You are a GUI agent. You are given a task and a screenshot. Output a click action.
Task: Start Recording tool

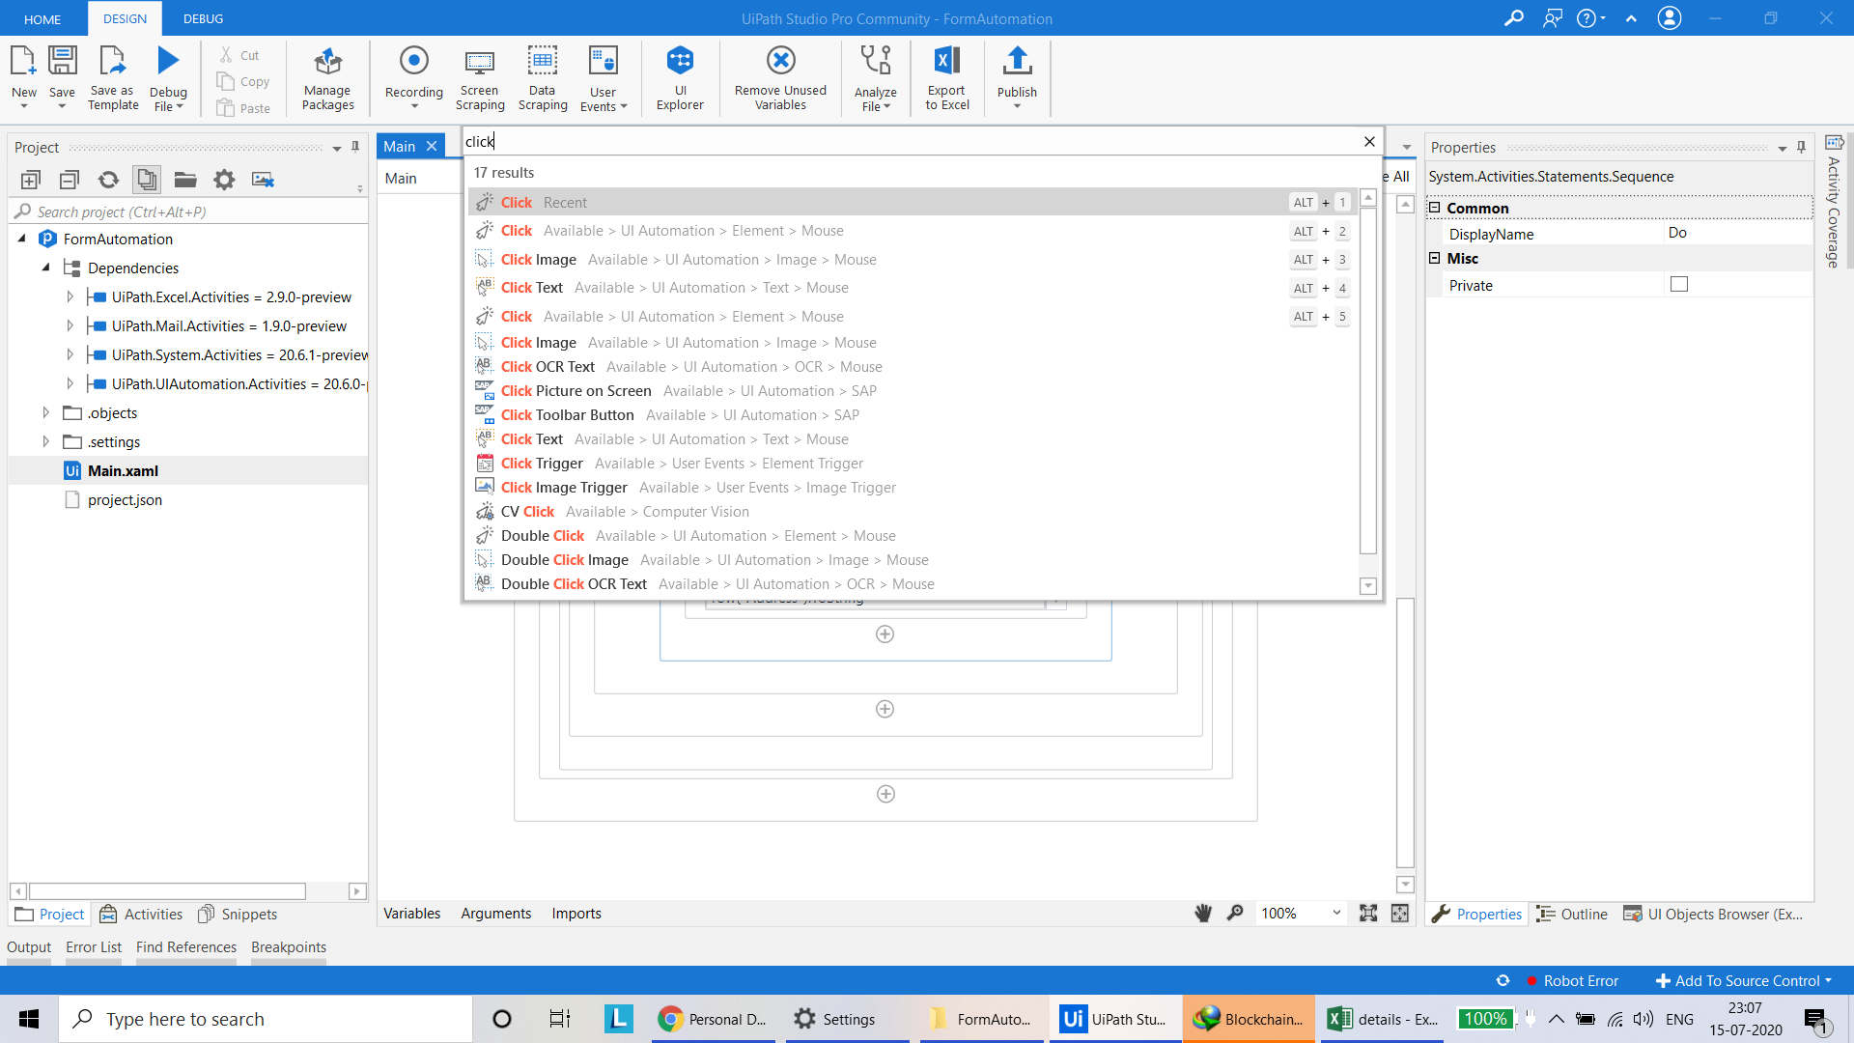coord(413,79)
